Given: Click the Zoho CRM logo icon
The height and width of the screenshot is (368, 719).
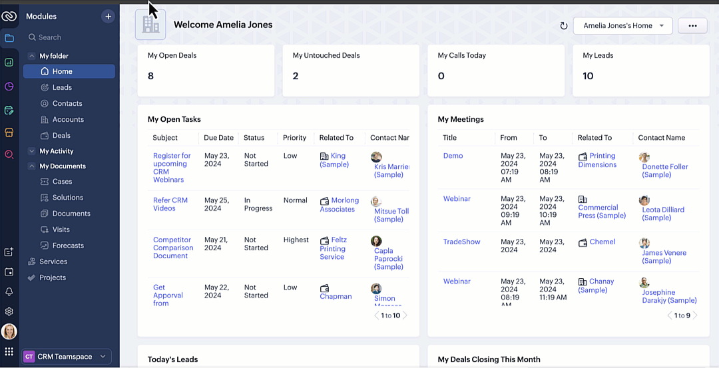Looking at the screenshot, I should click(x=9, y=16).
